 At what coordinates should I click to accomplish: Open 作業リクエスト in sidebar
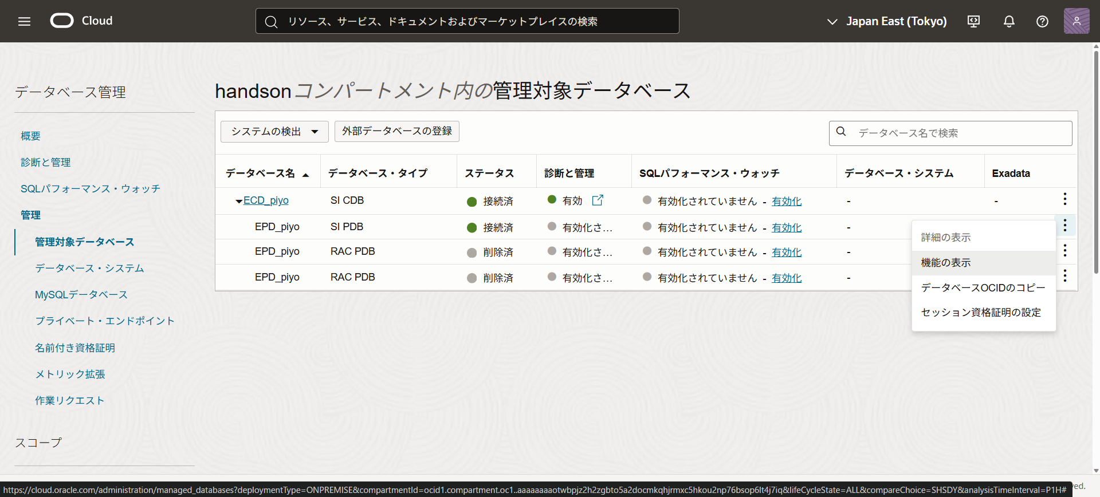(70, 401)
